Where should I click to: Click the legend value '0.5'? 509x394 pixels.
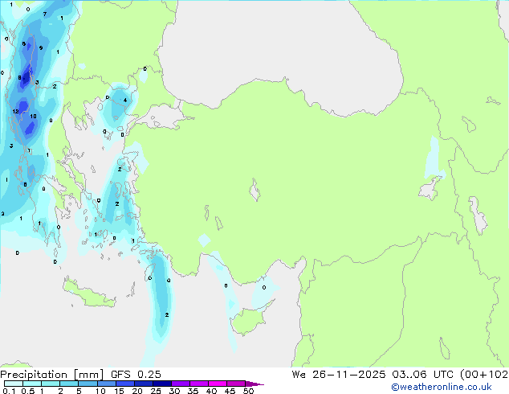[27, 391]
